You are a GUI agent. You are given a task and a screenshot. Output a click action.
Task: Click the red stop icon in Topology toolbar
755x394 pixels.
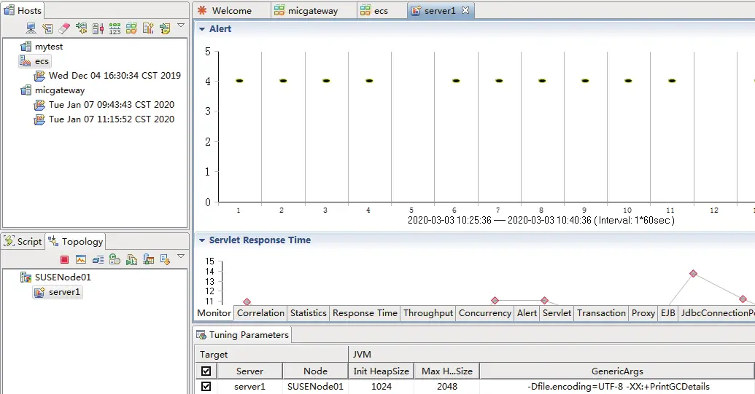pos(64,260)
